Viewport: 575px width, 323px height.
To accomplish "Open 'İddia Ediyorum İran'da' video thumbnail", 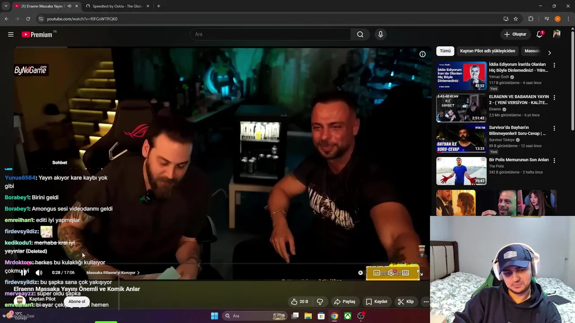I will [461, 76].
